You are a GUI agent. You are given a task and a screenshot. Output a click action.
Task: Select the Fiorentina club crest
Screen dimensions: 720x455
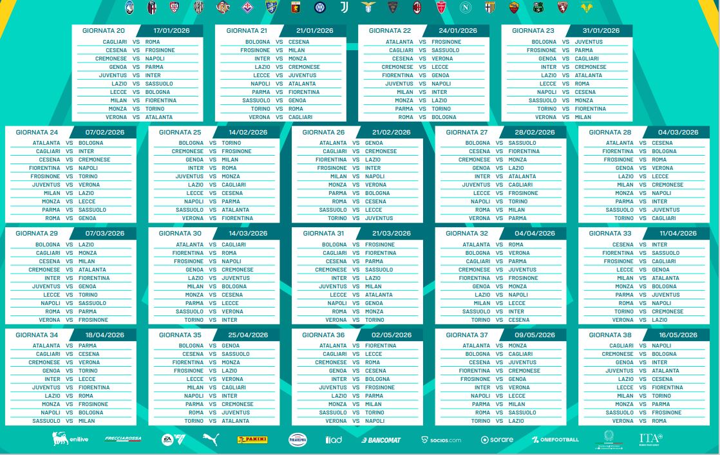(247, 7)
